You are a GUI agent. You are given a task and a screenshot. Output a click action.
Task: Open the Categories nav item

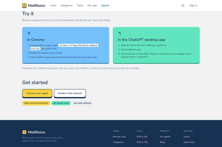67,5
